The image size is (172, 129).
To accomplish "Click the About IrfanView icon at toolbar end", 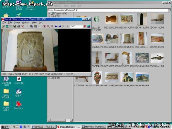I will click(x=89, y=26).
